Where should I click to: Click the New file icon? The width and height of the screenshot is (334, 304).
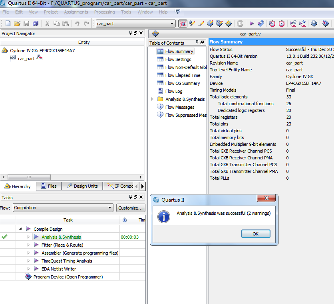coord(8,24)
